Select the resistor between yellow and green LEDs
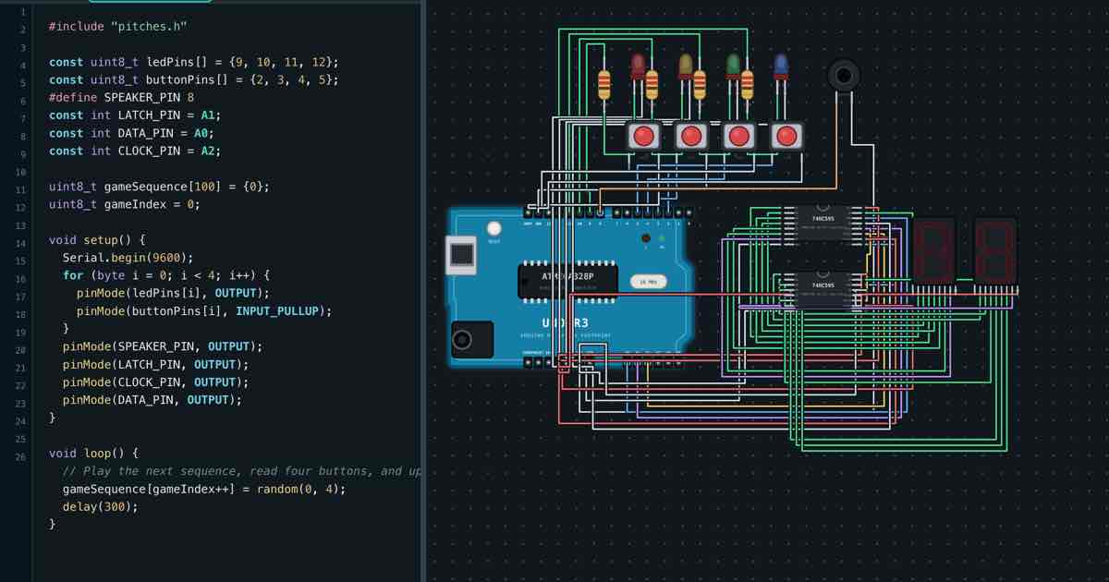 (700, 85)
